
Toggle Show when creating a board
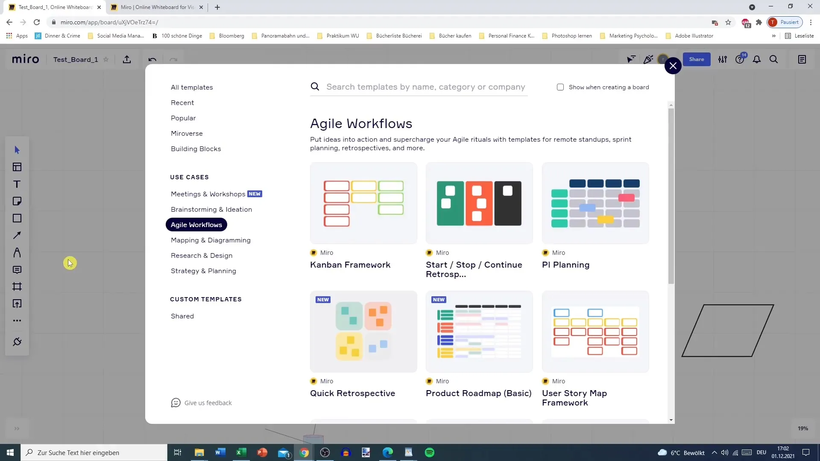pyautogui.click(x=560, y=87)
